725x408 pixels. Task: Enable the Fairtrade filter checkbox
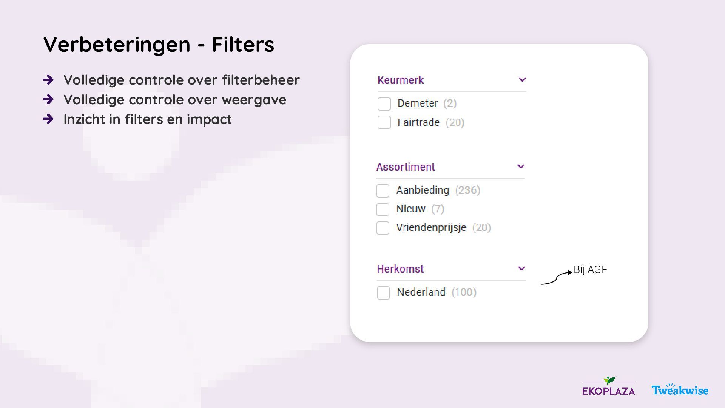coord(384,122)
